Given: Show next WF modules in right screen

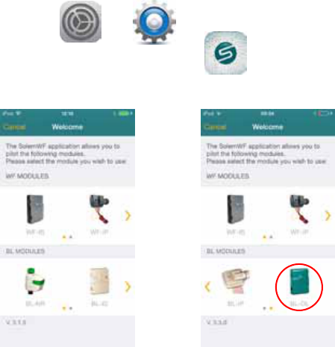Looking at the screenshot, I should tap(328, 216).
